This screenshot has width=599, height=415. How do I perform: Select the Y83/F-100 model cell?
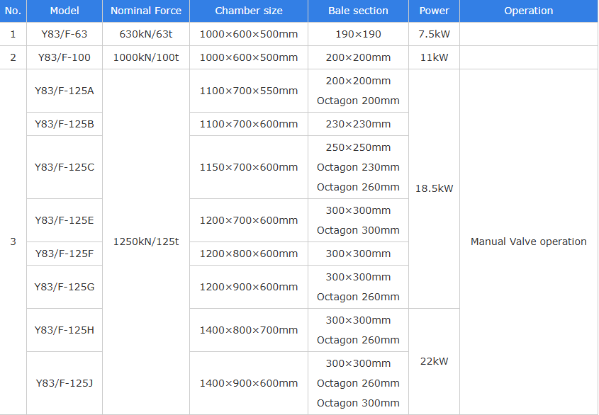pos(65,57)
